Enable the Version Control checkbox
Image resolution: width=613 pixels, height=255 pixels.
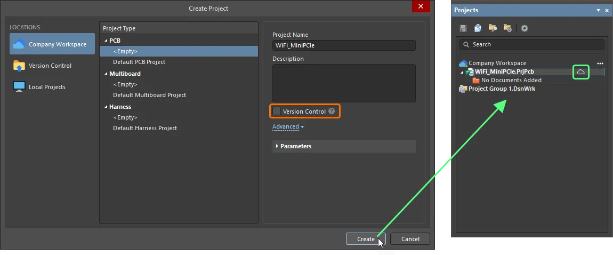point(277,111)
